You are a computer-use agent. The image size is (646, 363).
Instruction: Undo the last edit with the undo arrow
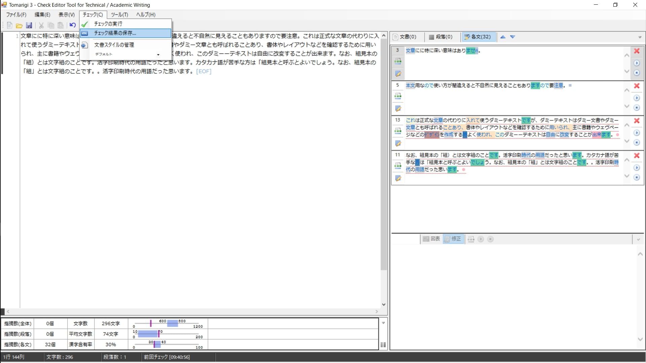[73, 25]
